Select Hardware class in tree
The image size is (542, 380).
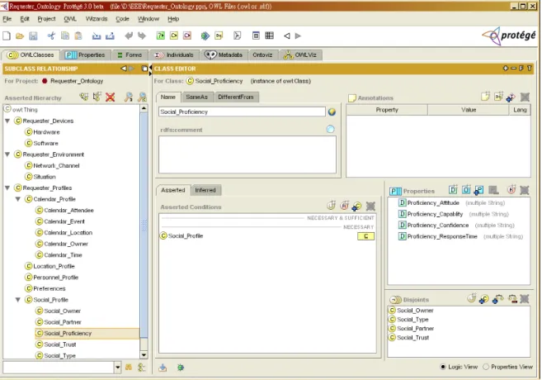tap(46, 132)
